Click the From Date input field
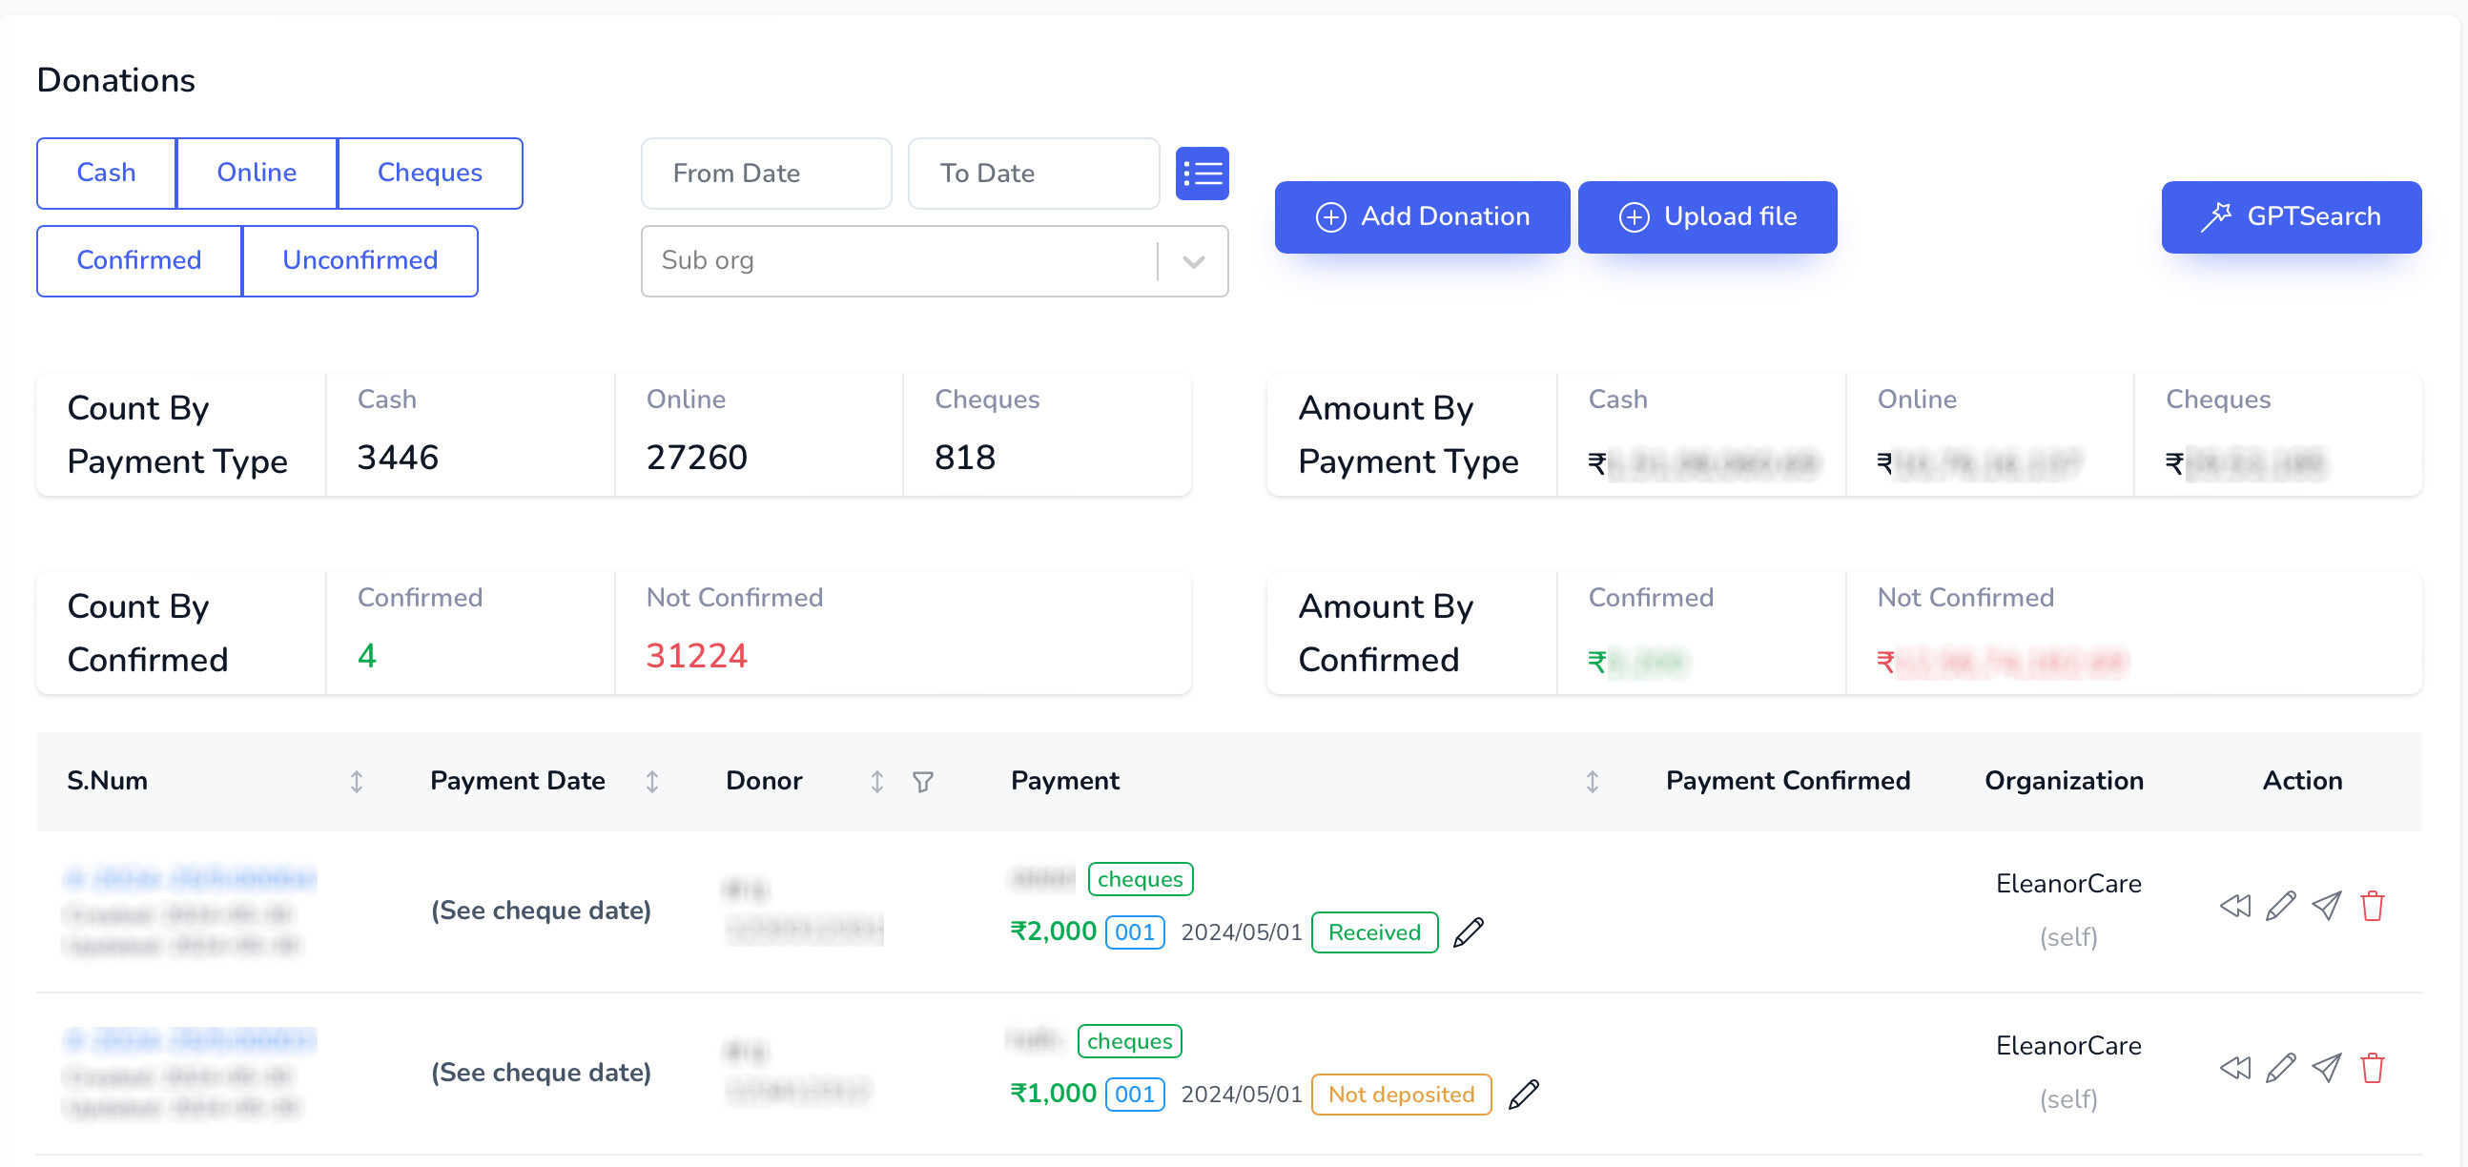Viewport: 2468px width, 1167px height. pyautogui.click(x=765, y=174)
